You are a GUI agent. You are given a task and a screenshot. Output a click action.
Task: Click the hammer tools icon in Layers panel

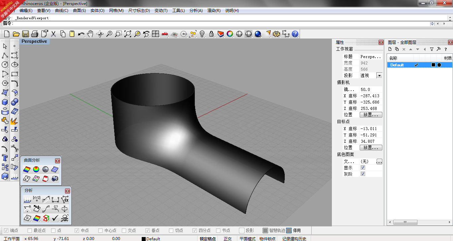tap(438, 49)
